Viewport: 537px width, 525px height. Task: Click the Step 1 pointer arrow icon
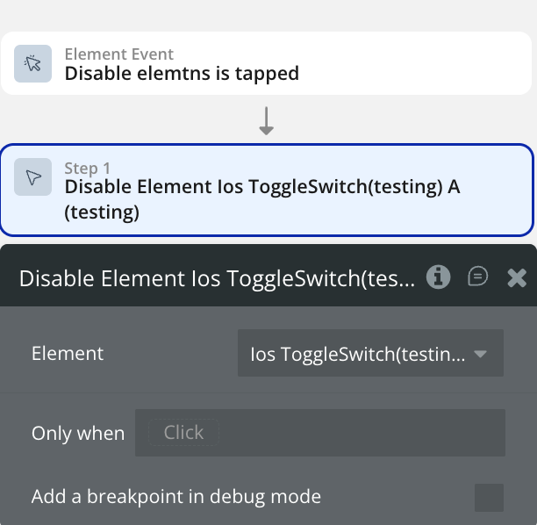click(x=33, y=177)
